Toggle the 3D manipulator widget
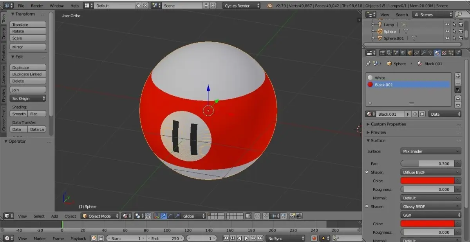 click(x=157, y=216)
